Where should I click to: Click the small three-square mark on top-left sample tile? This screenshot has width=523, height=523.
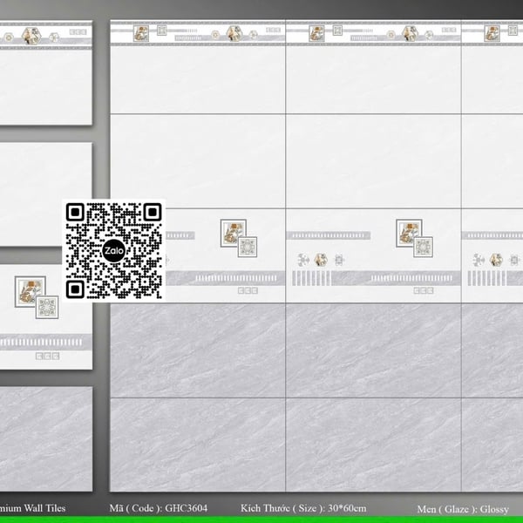coord(77,33)
